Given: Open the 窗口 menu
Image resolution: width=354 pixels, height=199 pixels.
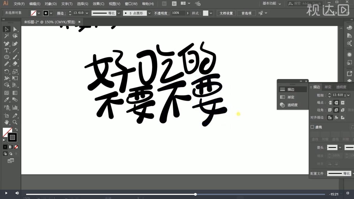Looking at the screenshot, I should coord(131,4).
